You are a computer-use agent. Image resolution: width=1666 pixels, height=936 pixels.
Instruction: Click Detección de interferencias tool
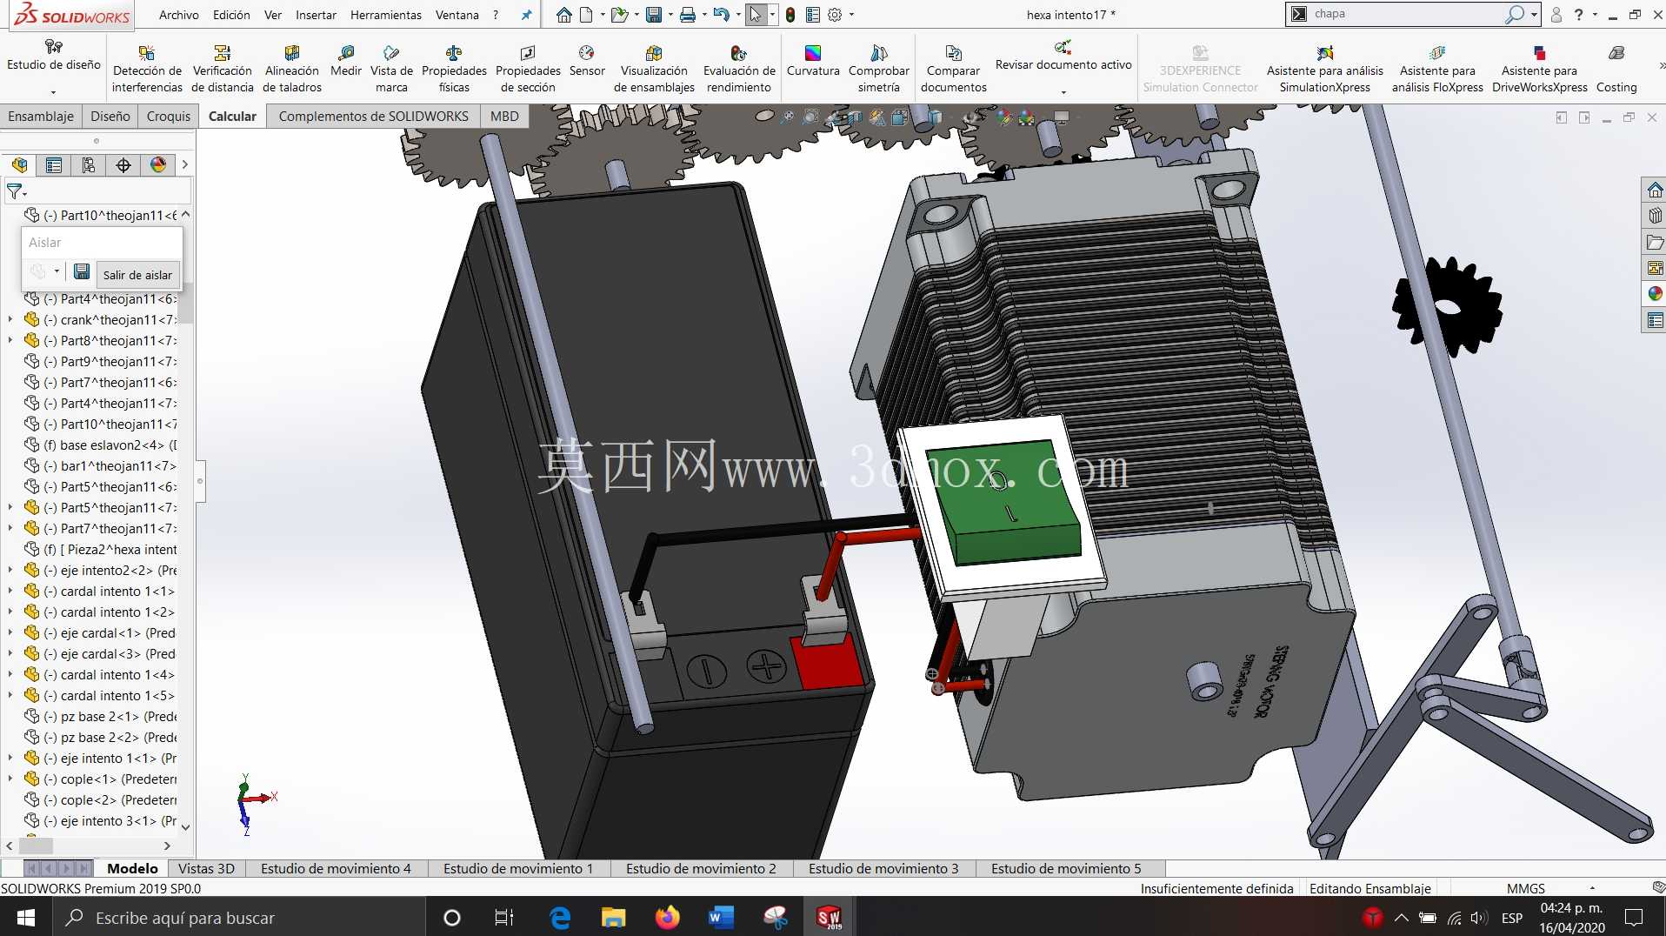[147, 69]
